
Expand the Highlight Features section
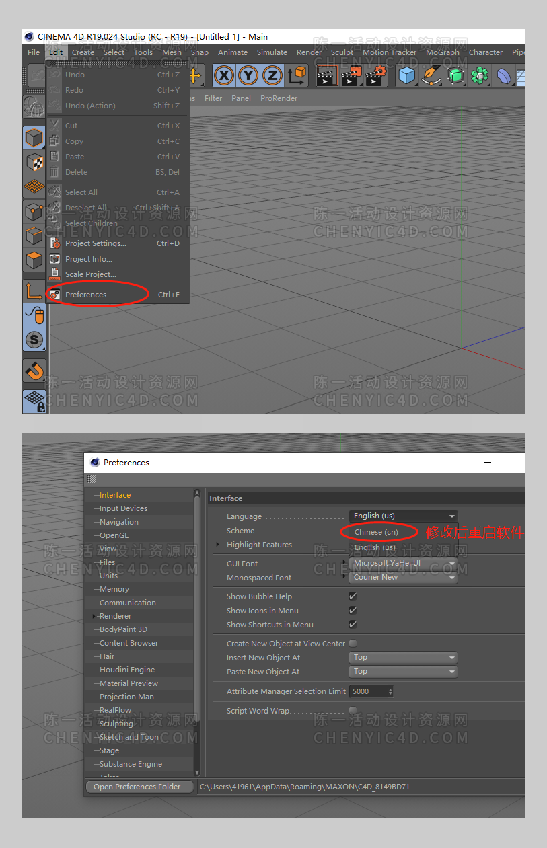tap(217, 545)
